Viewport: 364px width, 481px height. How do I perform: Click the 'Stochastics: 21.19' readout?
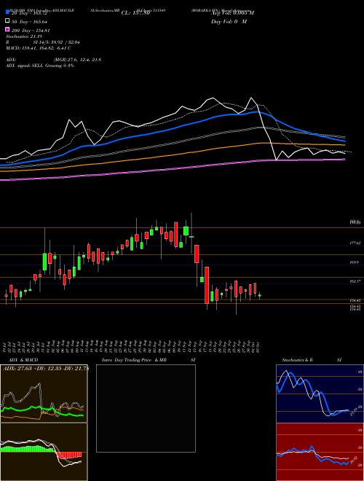(x=24, y=36)
